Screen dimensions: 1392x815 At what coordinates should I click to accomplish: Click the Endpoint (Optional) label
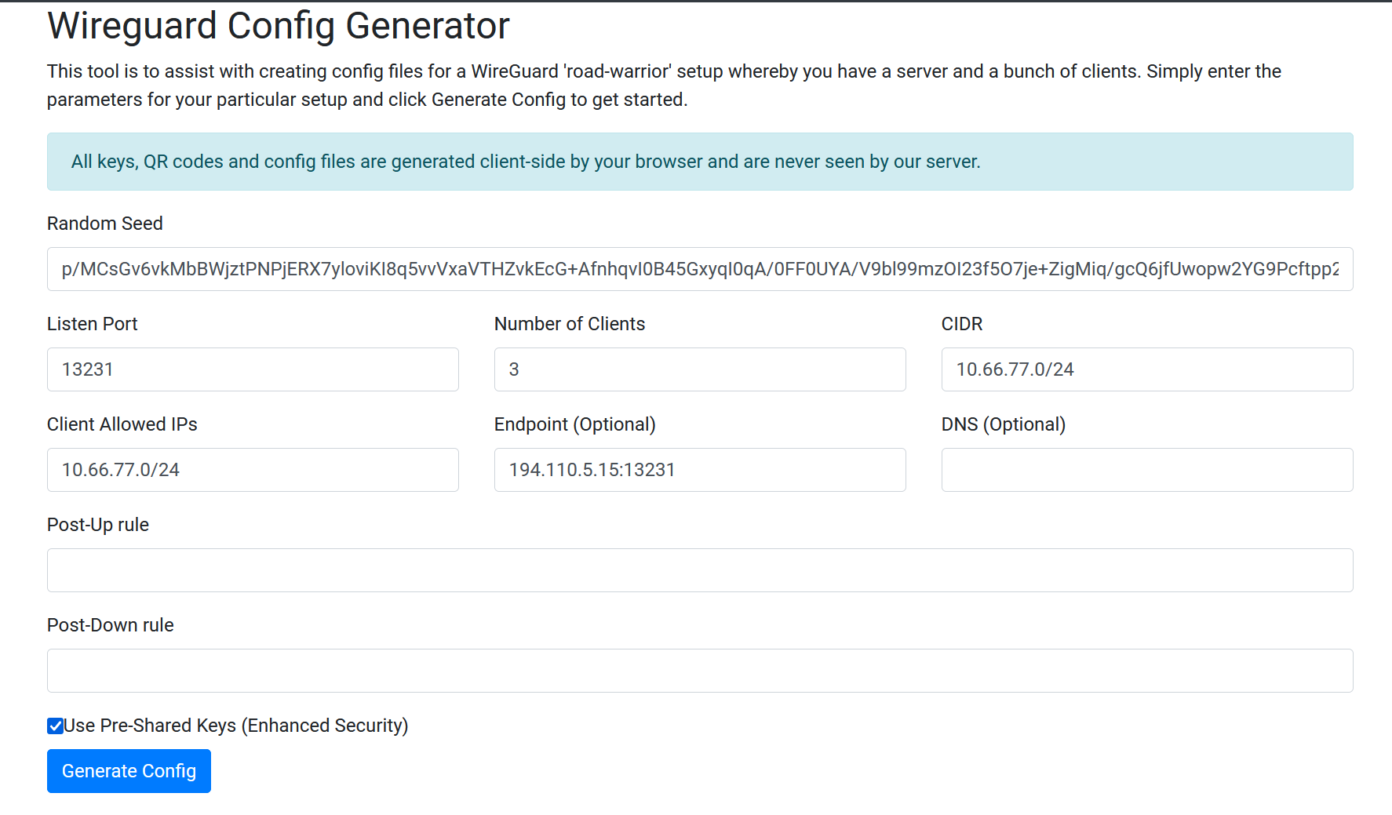[x=574, y=424]
